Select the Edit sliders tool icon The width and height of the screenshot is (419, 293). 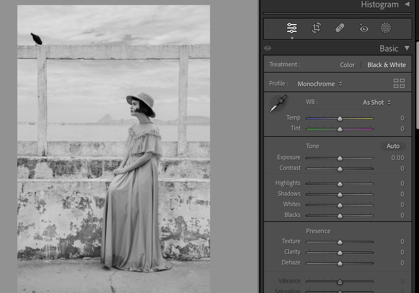(292, 28)
